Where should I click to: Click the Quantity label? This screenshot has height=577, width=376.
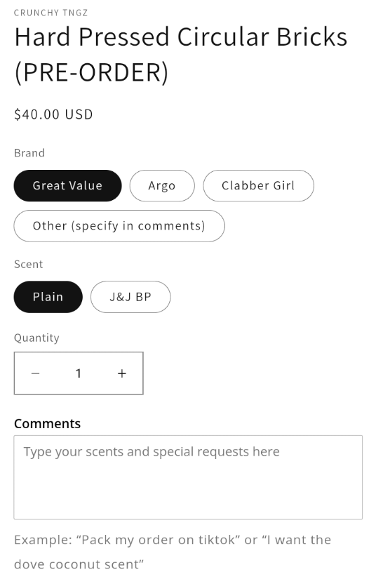36,338
